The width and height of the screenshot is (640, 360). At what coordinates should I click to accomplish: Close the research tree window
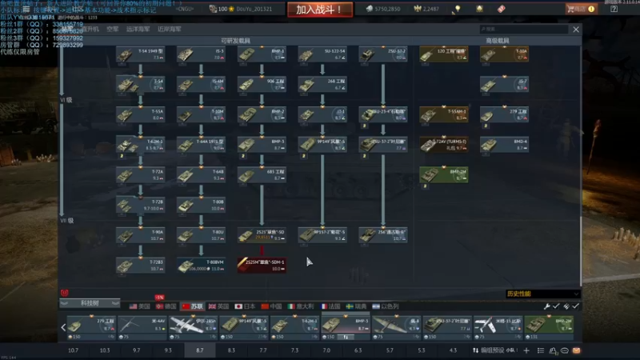(x=576, y=30)
